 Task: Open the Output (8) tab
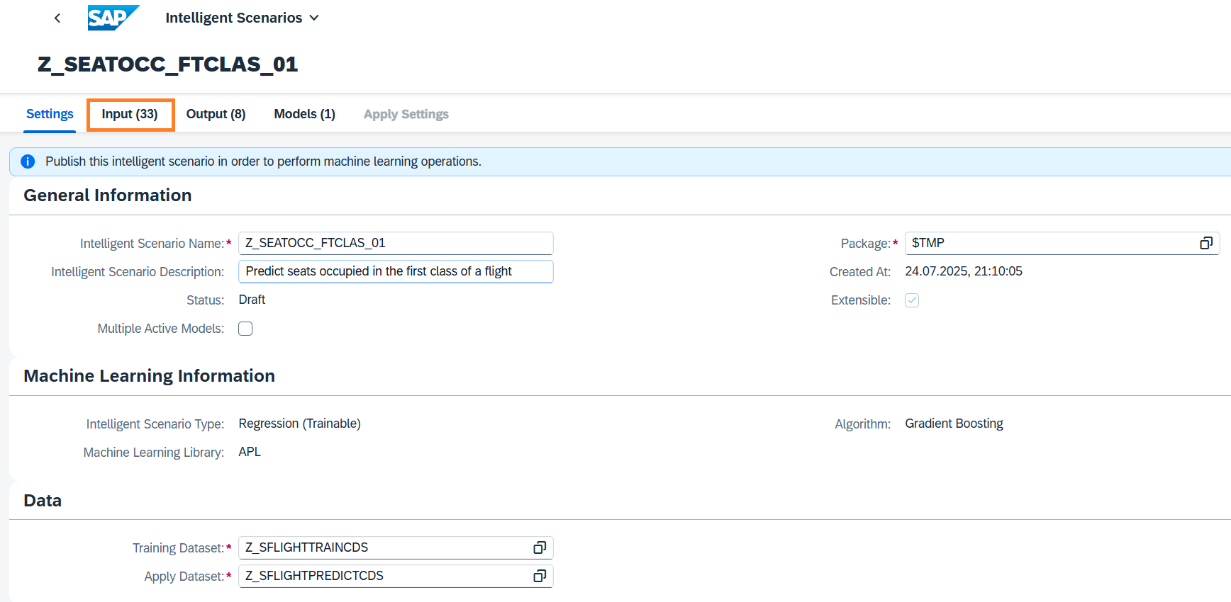pos(216,114)
